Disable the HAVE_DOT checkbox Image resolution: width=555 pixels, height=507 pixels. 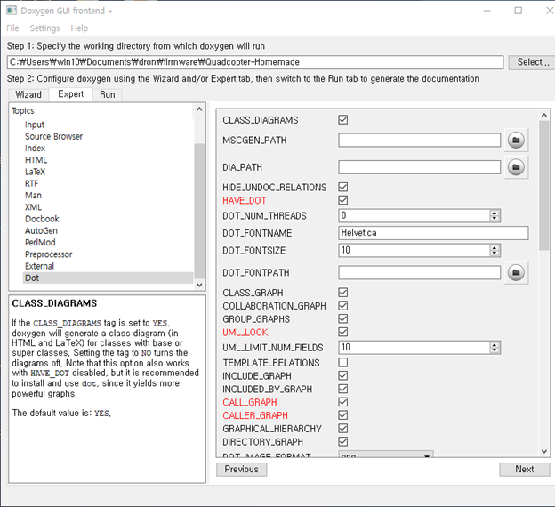343,200
